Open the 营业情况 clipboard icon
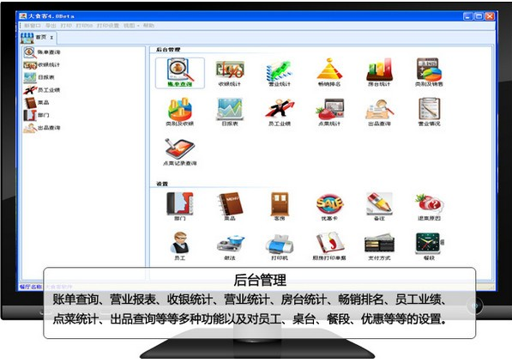Viewport: 512px width, 363px height. point(429,112)
